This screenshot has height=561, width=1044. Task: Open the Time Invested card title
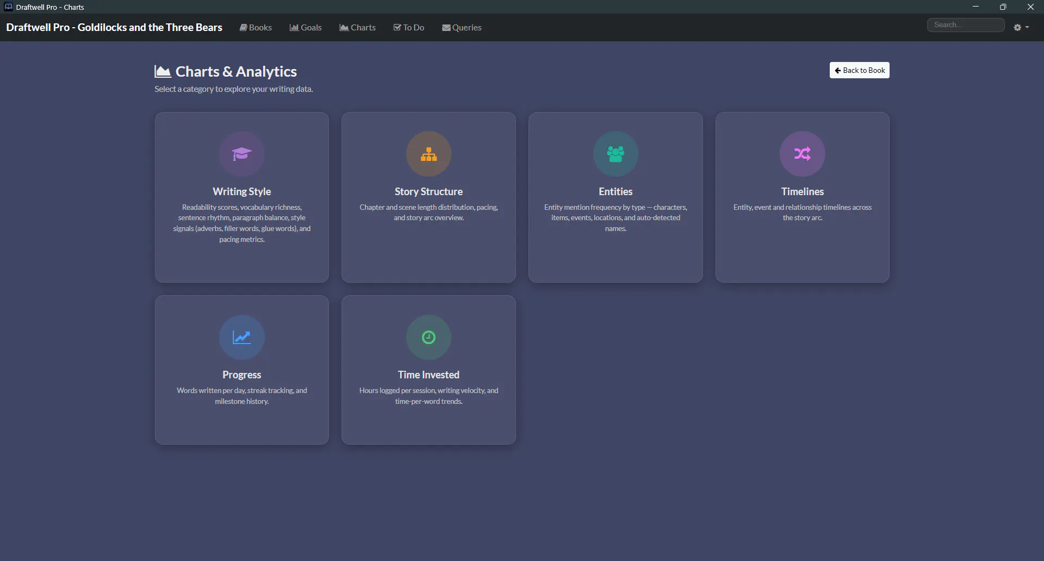click(x=428, y=375)
